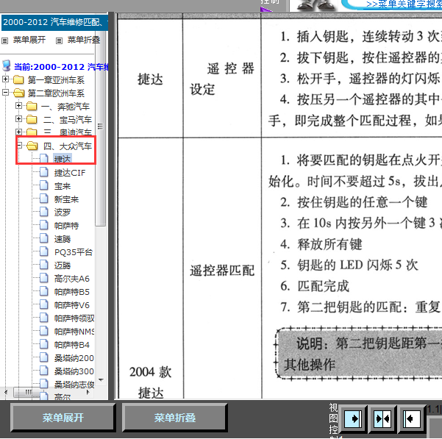
Task: Click the page icon next to 帕萨特领驭
Action: (x=44, y=318)
